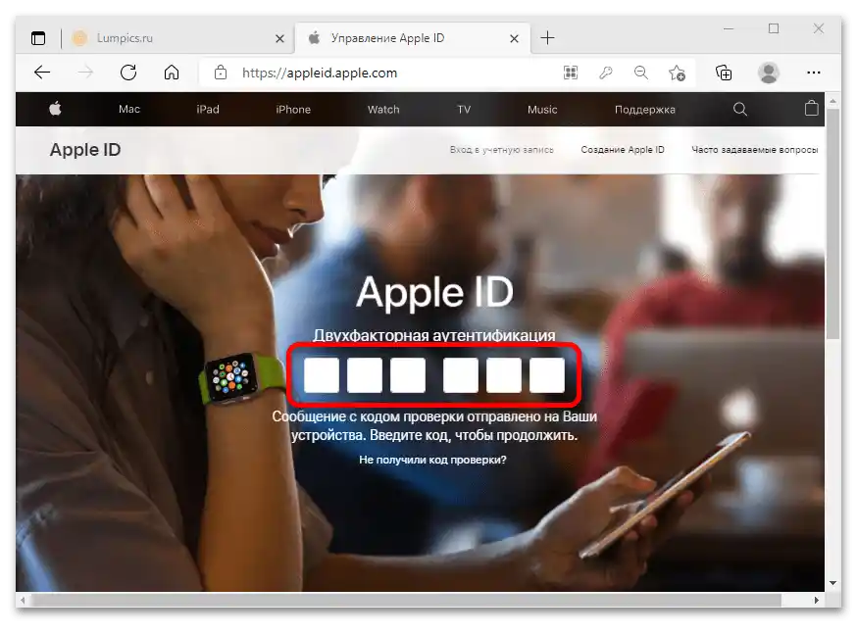Image resolution: width=857 pixels, height=635 pixels.
Task: Open the Music menu item
Action: (x=542, y=109)
